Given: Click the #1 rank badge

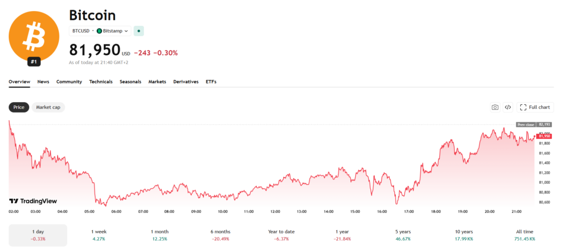Looking at the screenshot, I should coord(34,62).
